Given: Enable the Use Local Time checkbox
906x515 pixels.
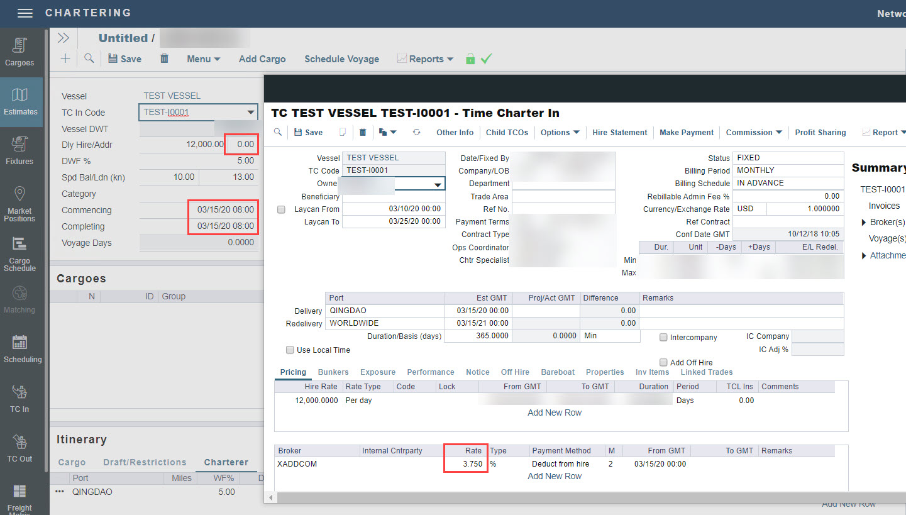Looking at the screenshot, I should [290, 350].
